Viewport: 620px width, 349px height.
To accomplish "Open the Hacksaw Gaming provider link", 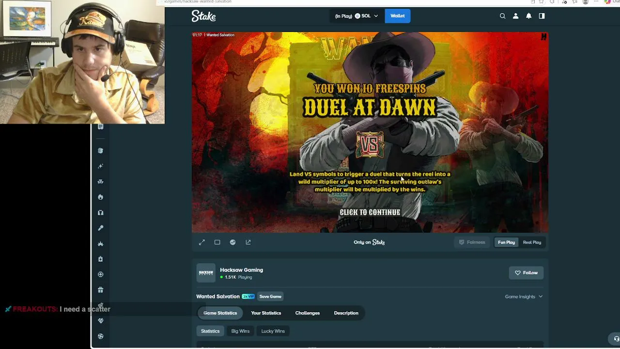I will coord(241,270).
